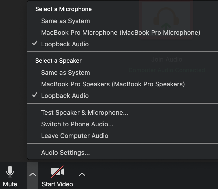Click the Start Video label
Screen dimensions: 218x189
pos(57,184)
